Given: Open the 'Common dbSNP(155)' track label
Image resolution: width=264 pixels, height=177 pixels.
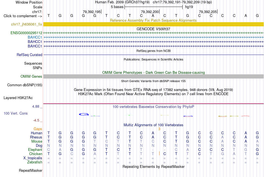Looking at the screenshot, I should 25,85.
